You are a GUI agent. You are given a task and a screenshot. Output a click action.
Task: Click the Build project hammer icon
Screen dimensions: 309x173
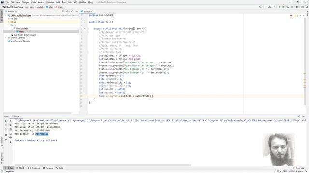tap(260, 7)
